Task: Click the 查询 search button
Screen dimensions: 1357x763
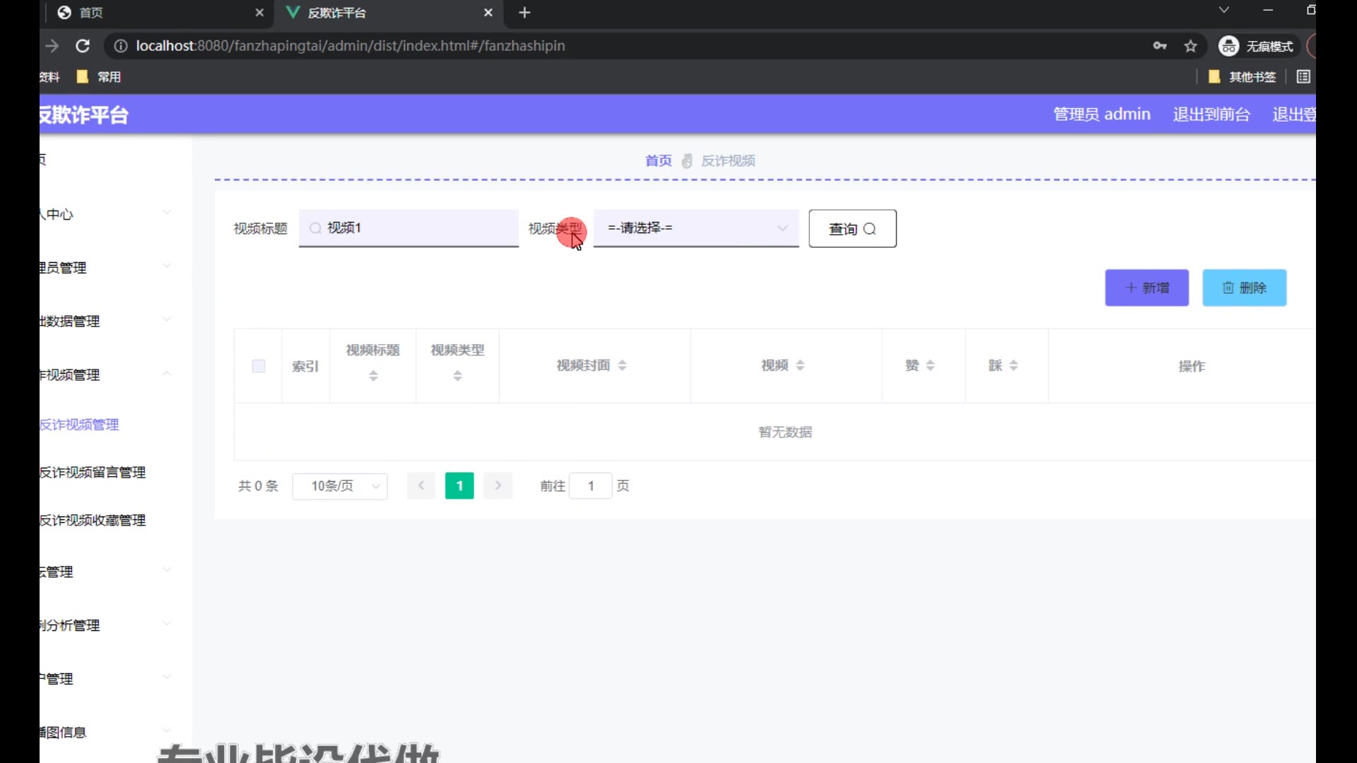Action: click(852, 229)
